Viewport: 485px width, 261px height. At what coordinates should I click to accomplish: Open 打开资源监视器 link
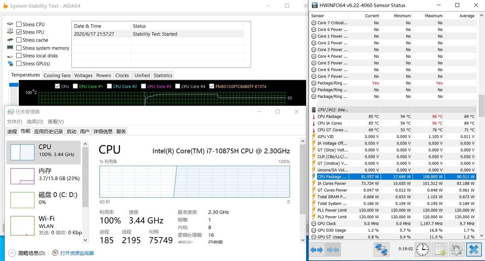pos(73,253)
